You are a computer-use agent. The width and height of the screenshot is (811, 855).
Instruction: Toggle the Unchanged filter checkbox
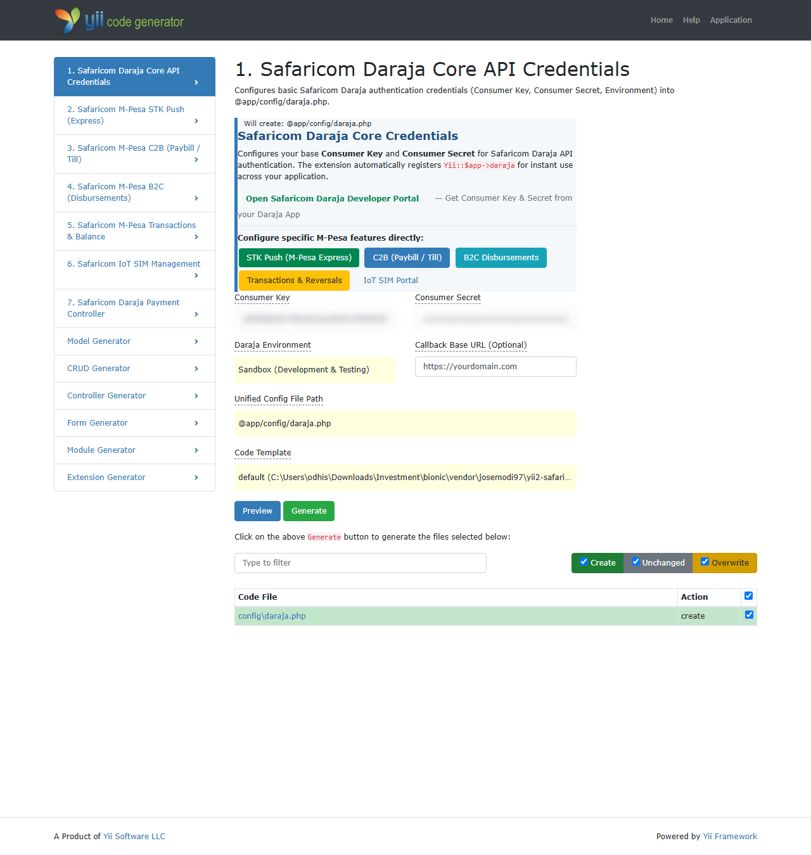[636, 562]
